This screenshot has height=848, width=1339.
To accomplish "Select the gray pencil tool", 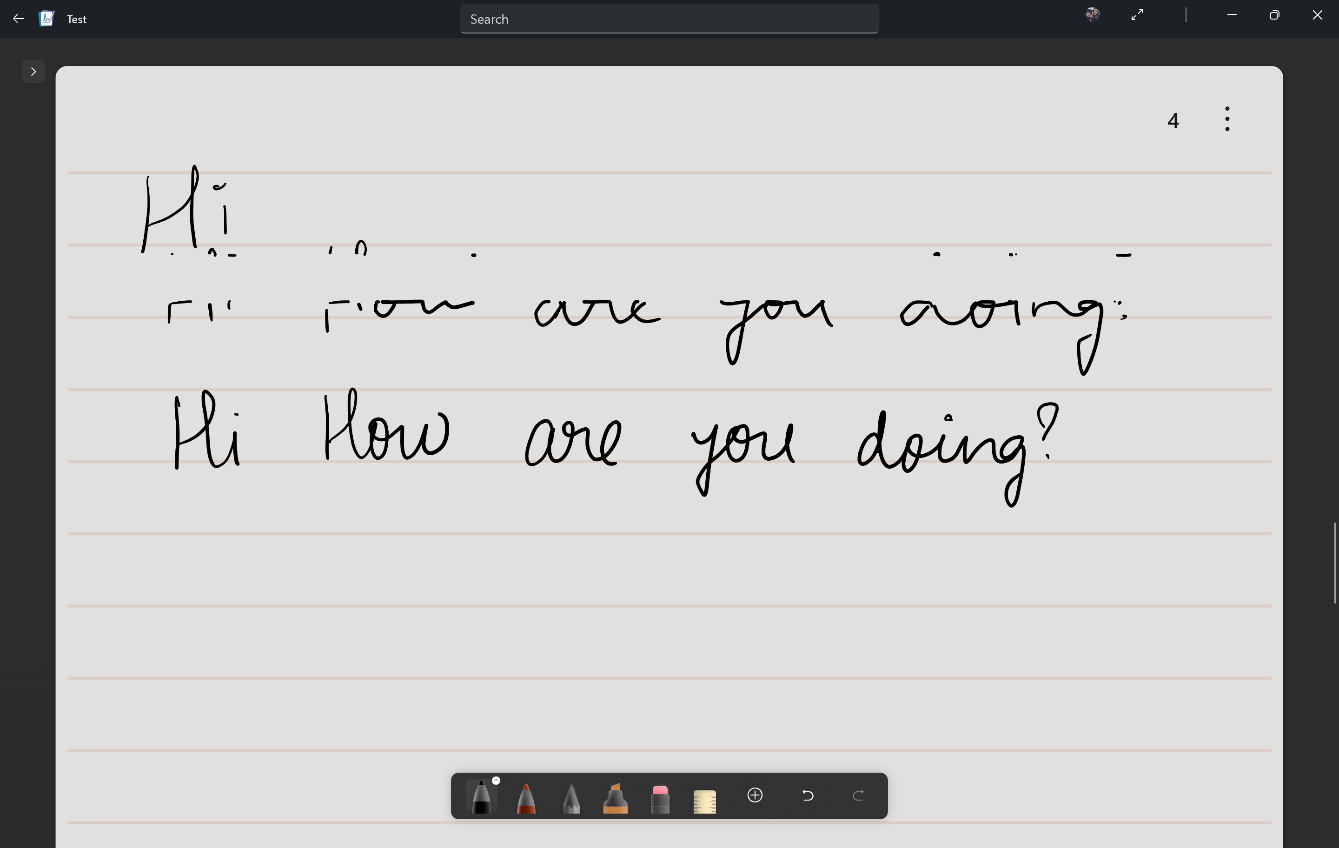I will [571, 799].
